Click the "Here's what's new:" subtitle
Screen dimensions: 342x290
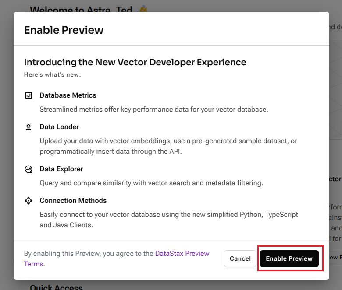53,75
